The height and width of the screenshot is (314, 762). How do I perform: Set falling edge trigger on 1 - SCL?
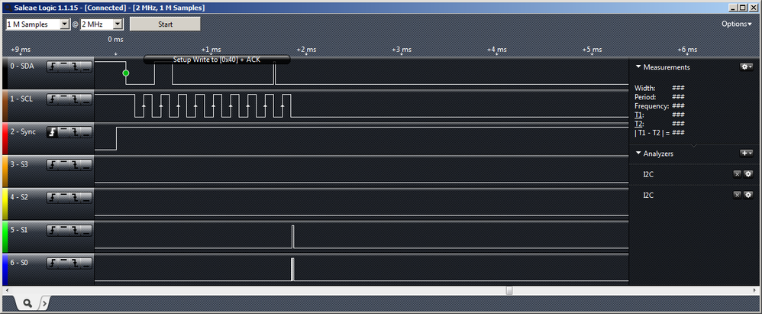click(75, 99)
